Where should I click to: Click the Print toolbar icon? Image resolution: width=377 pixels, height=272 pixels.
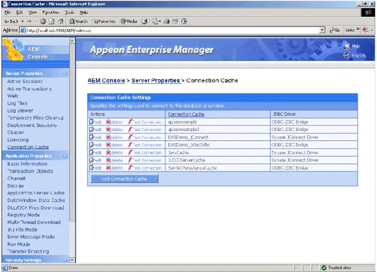[x=167, y=22]
